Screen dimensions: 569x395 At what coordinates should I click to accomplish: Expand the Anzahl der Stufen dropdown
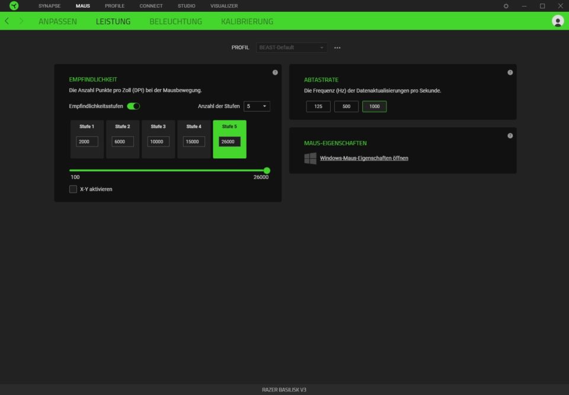pos(257,106)
